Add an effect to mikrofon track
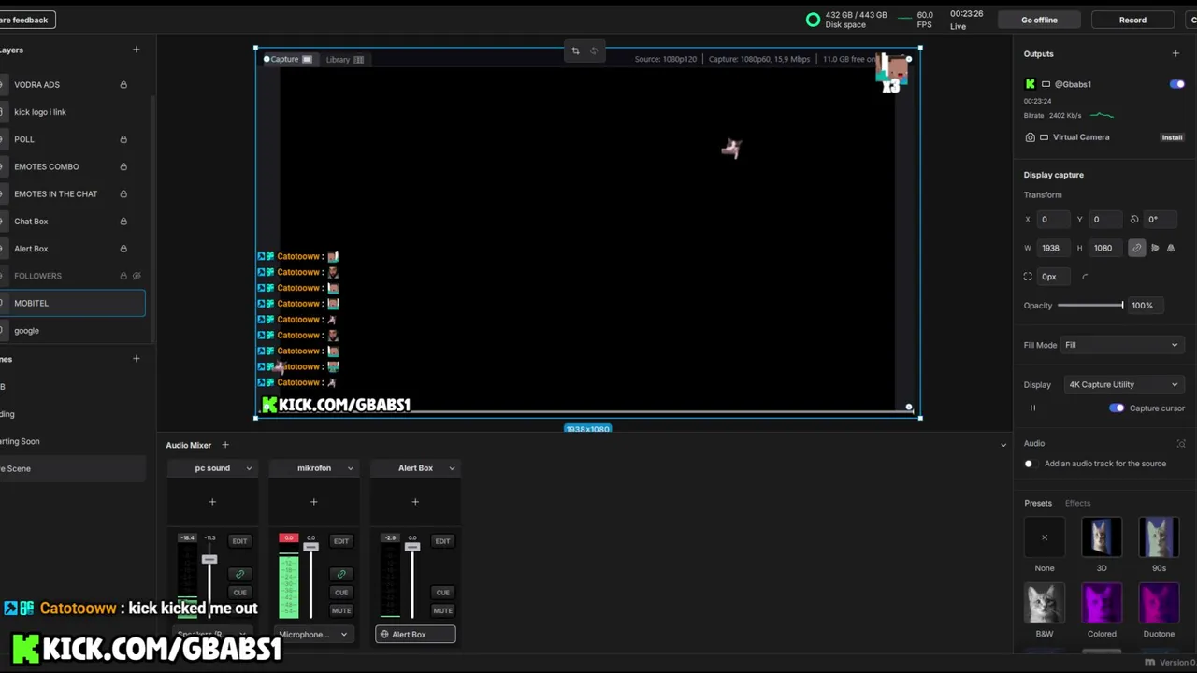The width and height of the screenshot is (1197, 673). click(314, 502)
